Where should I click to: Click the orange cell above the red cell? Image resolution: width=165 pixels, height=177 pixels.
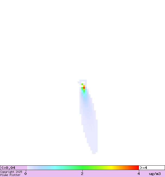(84, 86)
